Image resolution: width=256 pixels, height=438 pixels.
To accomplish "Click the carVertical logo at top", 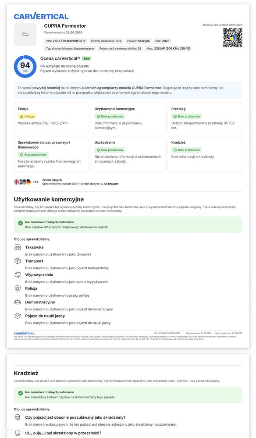I will tap(41, 16).
